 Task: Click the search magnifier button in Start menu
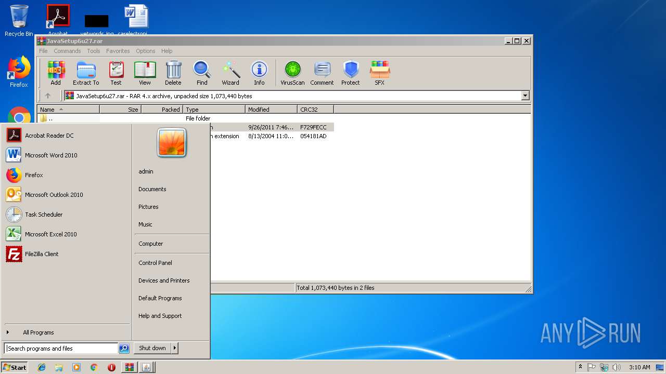point(124,349)
